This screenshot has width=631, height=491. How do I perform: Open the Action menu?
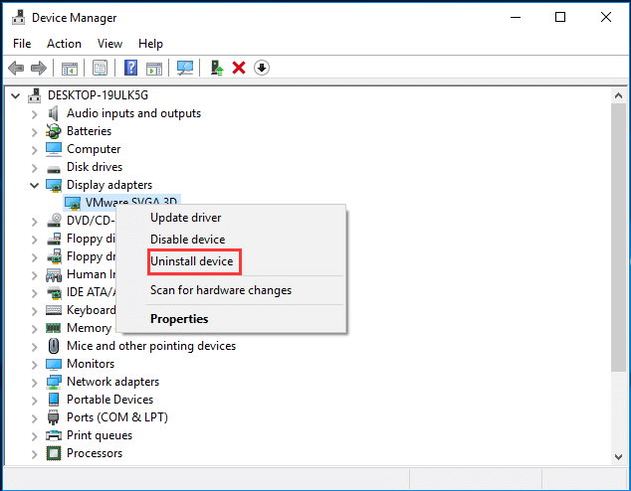(x=64, y=44)
